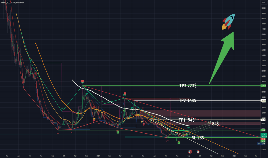Click the red 36.02 price label
Image resolution: width=268 pixels, height=158 pixels.
point(263,139)
